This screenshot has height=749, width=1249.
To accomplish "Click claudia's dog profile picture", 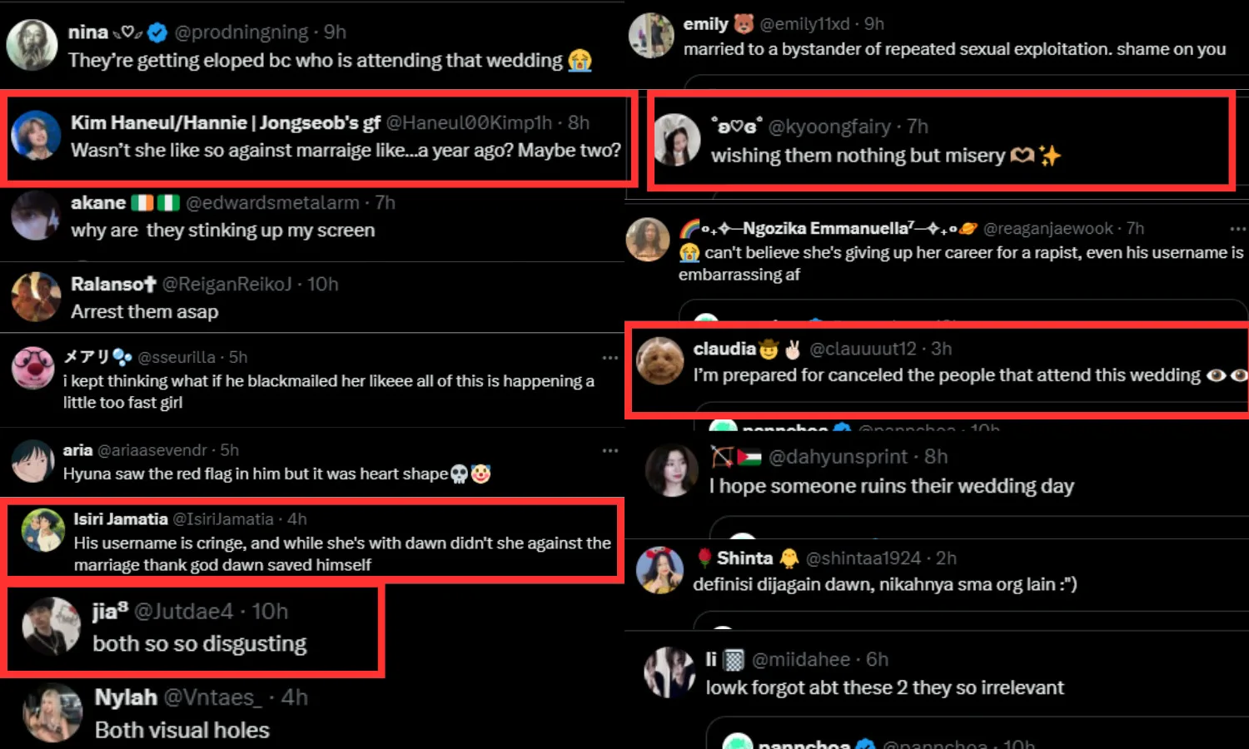I will [x=660, y=361].
